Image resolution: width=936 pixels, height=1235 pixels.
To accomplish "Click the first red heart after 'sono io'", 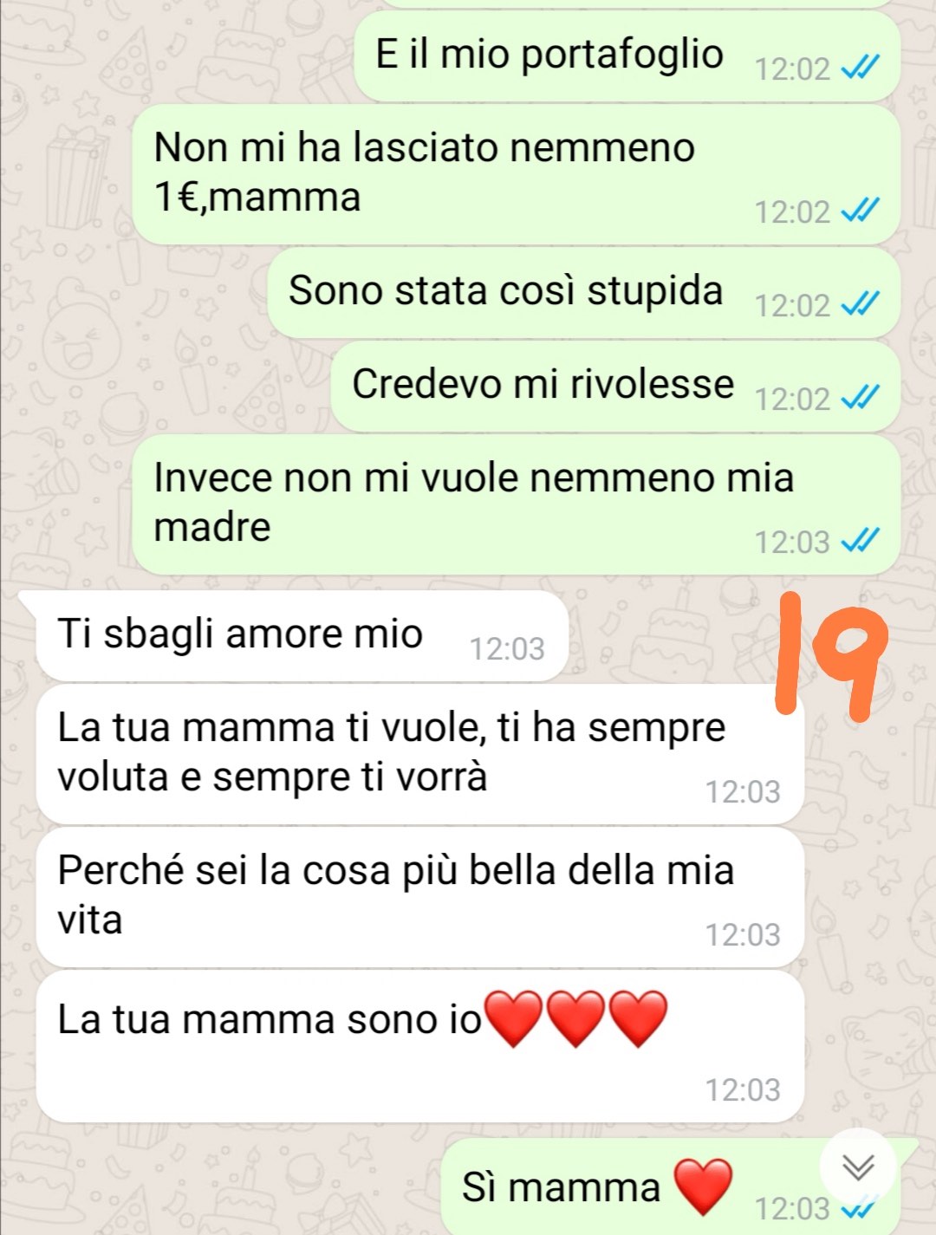I will (x=513, y=1019).
